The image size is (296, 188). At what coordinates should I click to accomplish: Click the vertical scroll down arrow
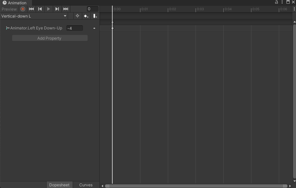[294, 181]
